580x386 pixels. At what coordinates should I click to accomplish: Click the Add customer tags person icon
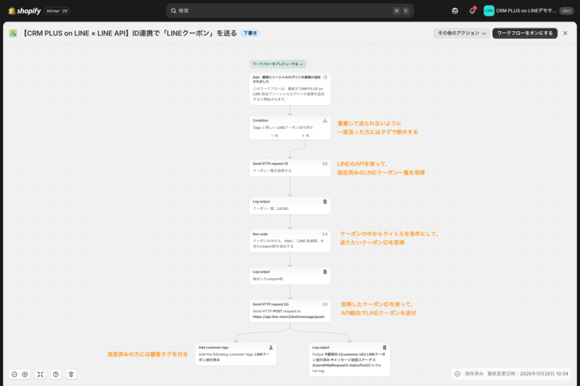(x=270, y=348)
